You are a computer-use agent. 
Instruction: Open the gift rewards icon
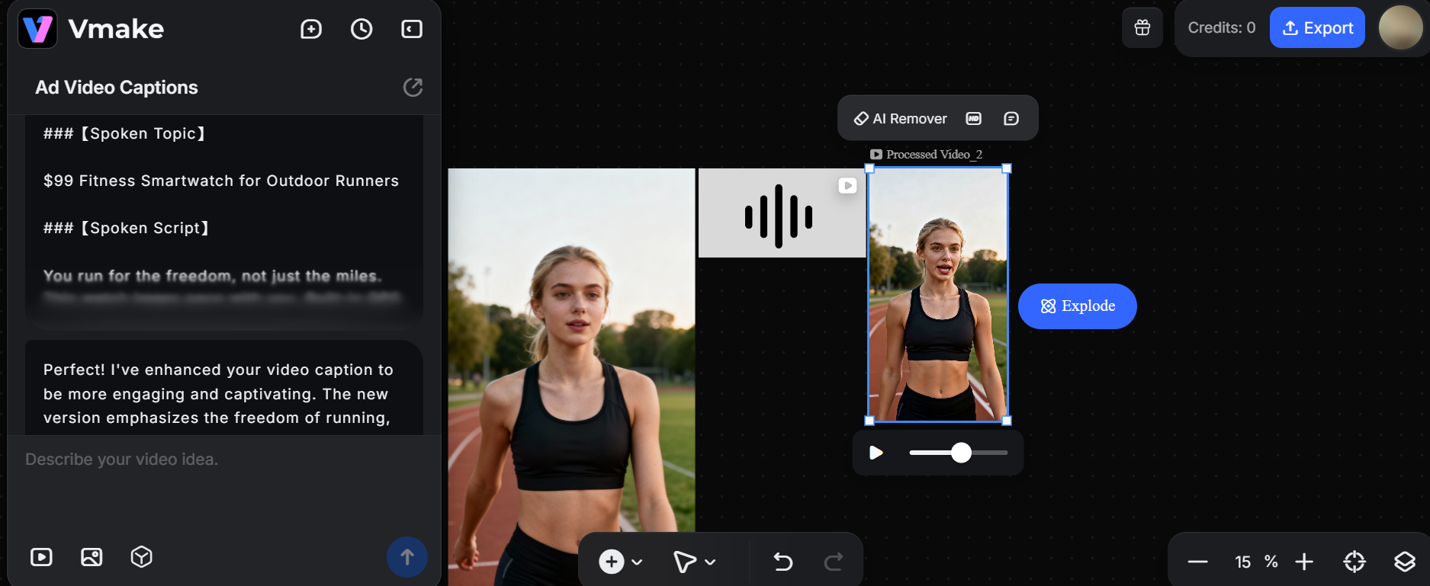coord(1142,28)
